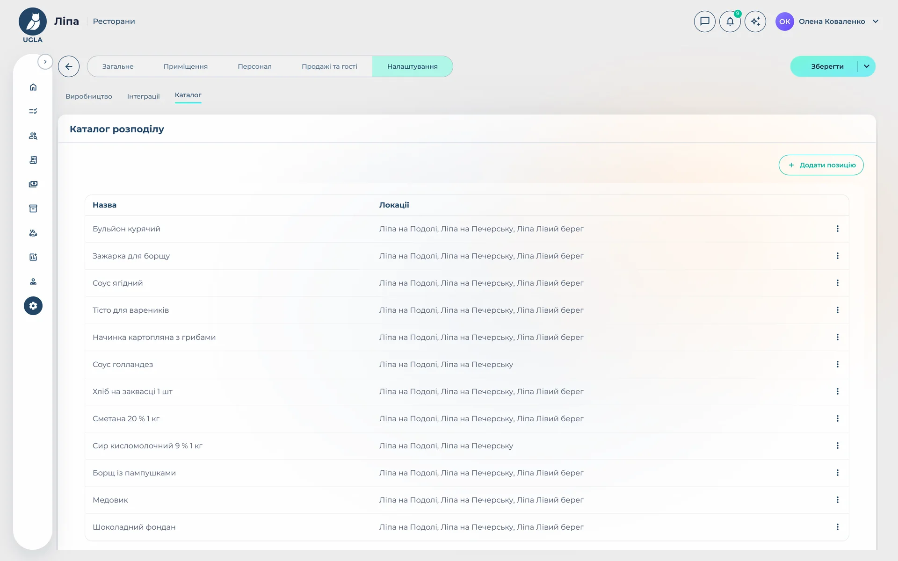Image resolution: width=898 pixels, height=561 pixels.
Task: Open the people search icon in sidebar
Action: click(33, 136)
